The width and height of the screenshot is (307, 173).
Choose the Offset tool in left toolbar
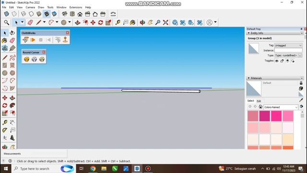[12, 113]
